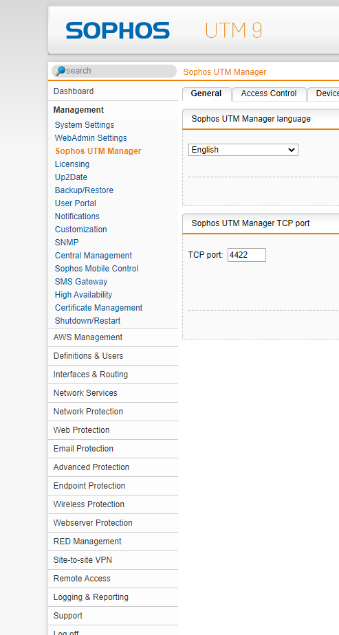Expand the Web Protection menu section

[113, 430]
